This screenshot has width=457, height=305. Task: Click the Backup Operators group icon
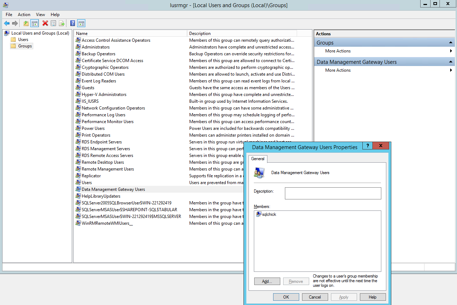pyautogui.click(x=79, y=54)
